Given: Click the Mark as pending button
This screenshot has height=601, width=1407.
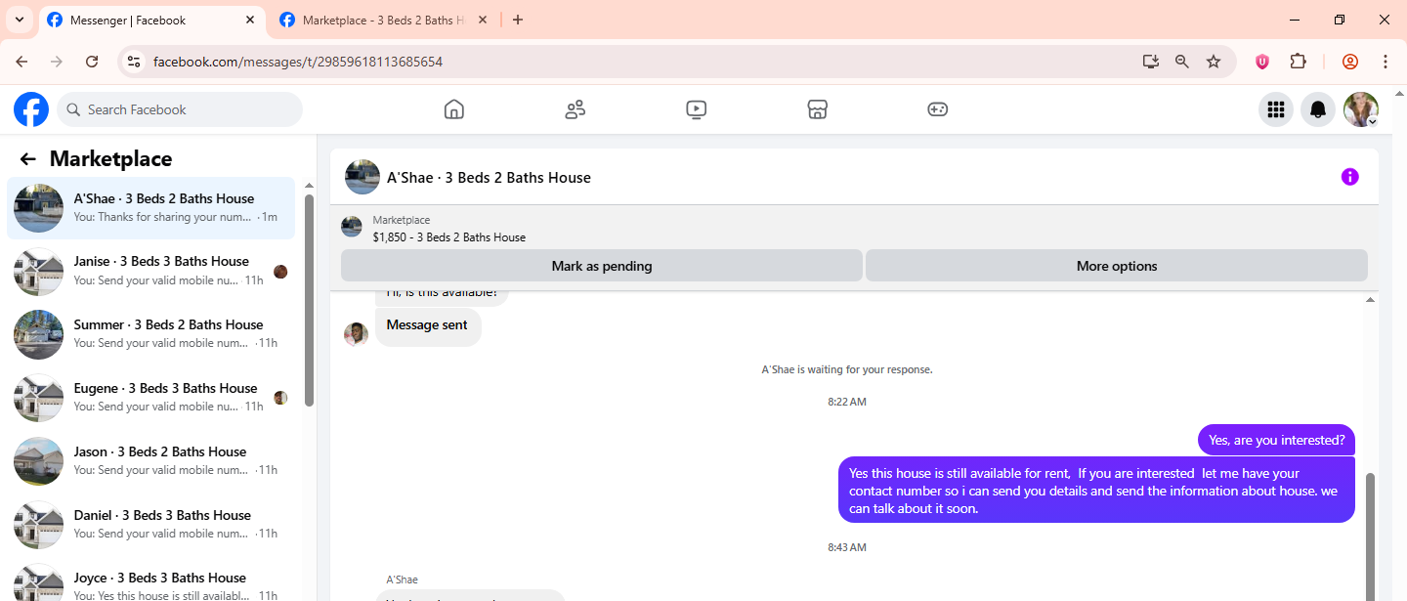Looking at the screenshot, I should coord(602,266).
